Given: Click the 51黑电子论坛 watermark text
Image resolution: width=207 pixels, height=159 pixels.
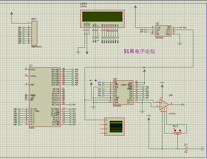Looking at the screenshot, I should coord(139,51).
